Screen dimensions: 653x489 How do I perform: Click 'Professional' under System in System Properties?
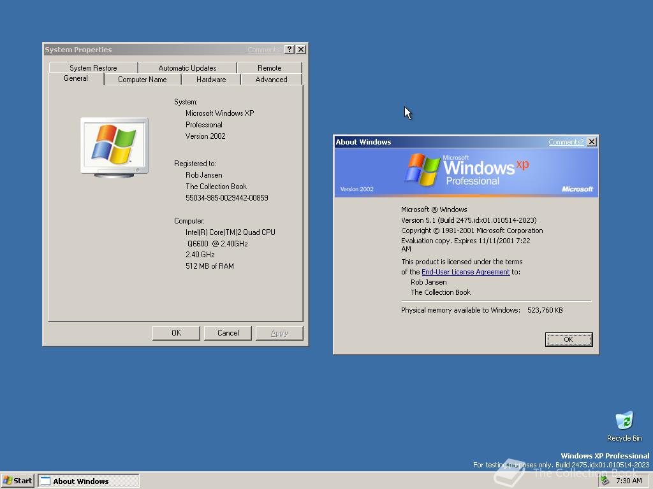pos(203,125)
